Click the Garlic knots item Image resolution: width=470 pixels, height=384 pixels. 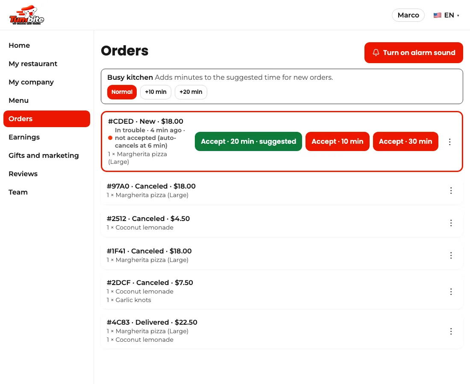click(129, 300)
